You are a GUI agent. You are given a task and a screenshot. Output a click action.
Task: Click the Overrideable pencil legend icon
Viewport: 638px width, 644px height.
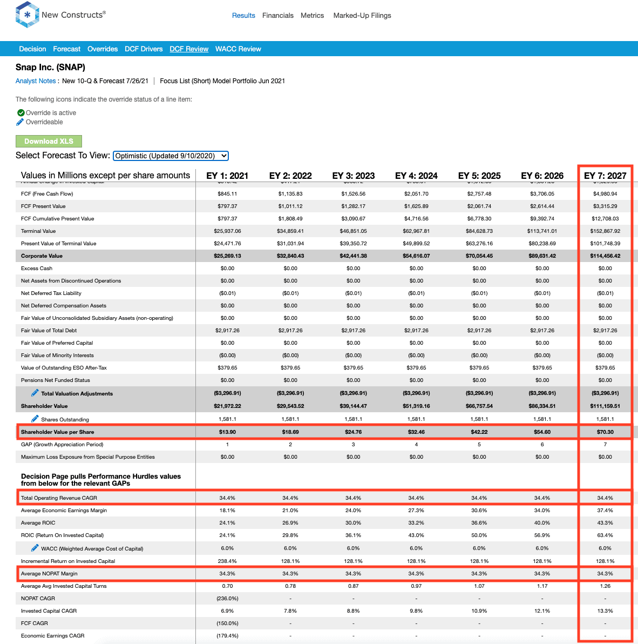pos(19,122)
